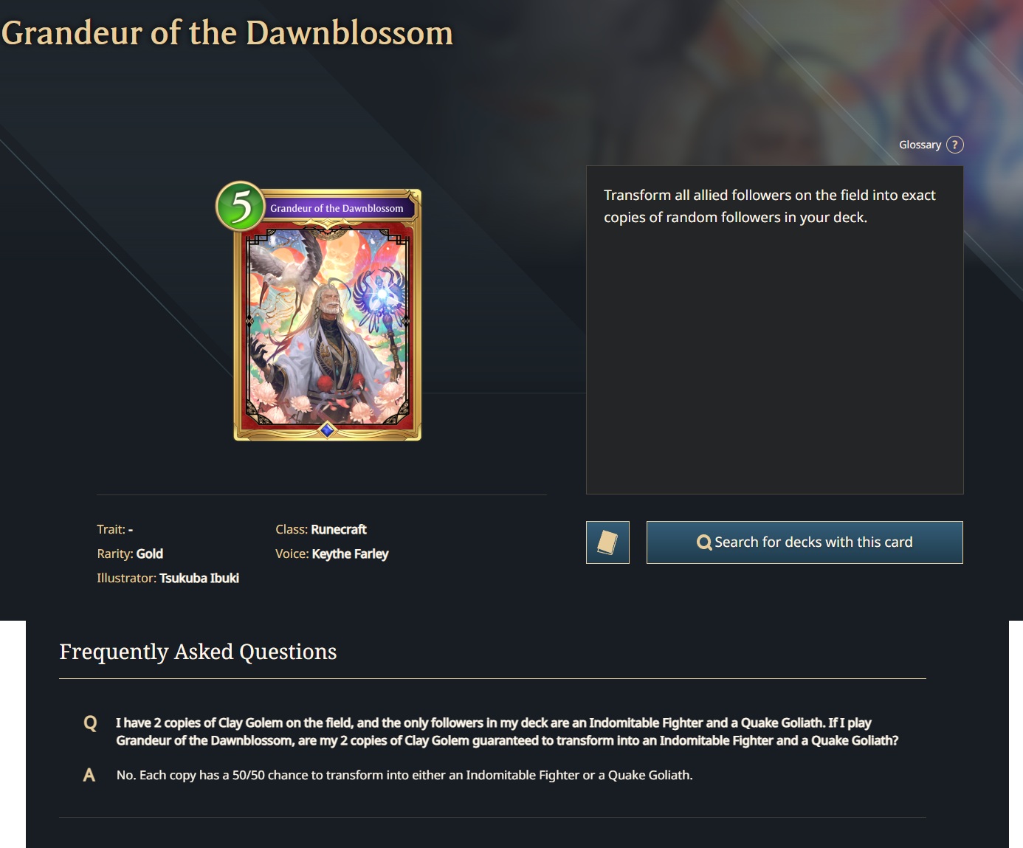Click the card's purple name banner

pos(337,208)
